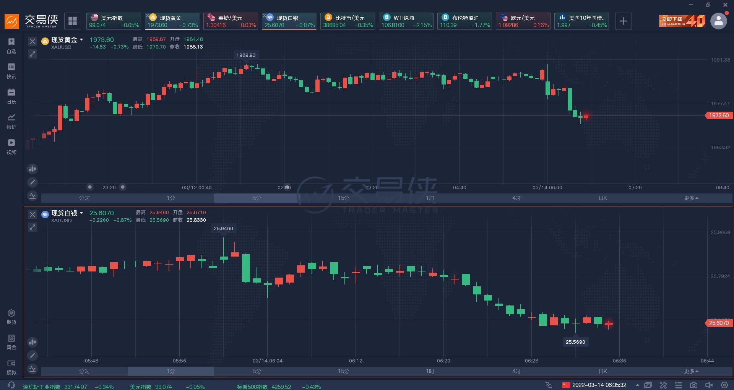Viewport: 734px width, 390px height.
Task: Switch to the 美元指数 instrument tab
Action: 114,21
